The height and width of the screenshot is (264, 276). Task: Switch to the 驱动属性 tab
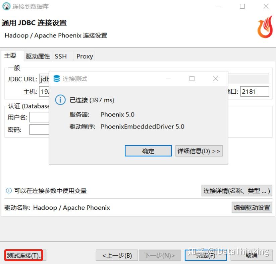coord(38,56)
